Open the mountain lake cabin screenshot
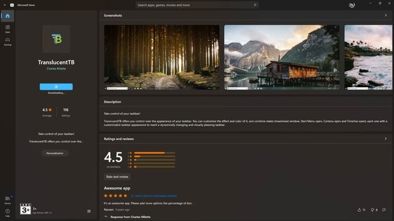 tap(282, 57)
